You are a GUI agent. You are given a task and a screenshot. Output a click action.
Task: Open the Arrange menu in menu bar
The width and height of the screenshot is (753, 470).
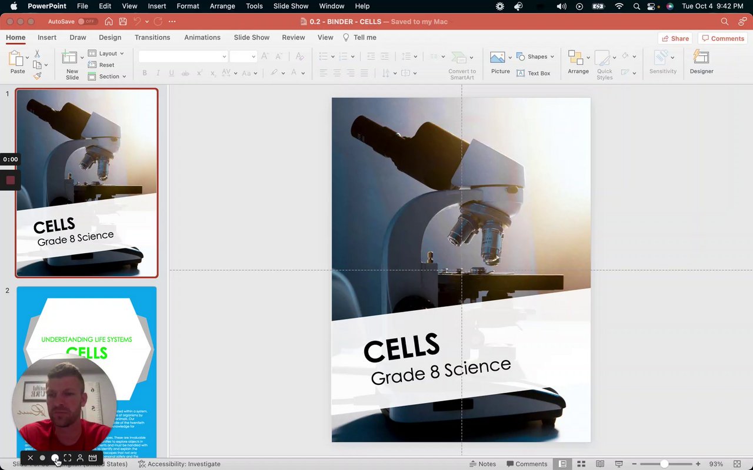point(222,6)
